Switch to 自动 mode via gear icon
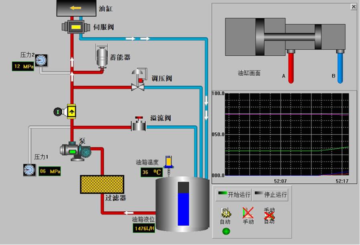The height and width of the screenshot is (245, 360). (x=225, y=213)
